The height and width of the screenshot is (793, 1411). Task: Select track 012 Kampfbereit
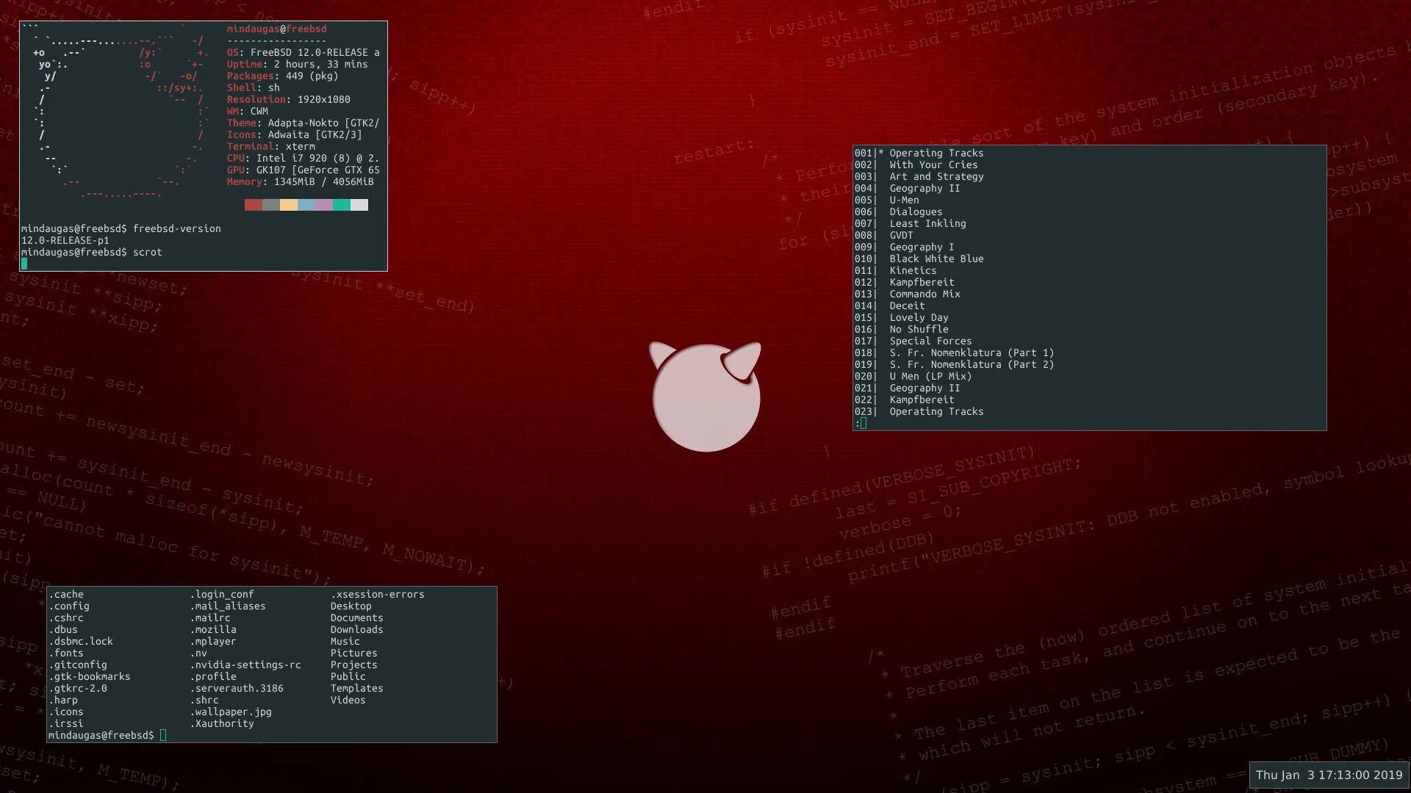coord(904,283)
